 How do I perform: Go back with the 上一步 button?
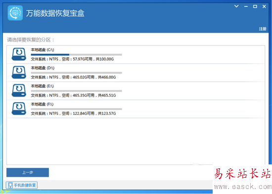click(28, 172)
